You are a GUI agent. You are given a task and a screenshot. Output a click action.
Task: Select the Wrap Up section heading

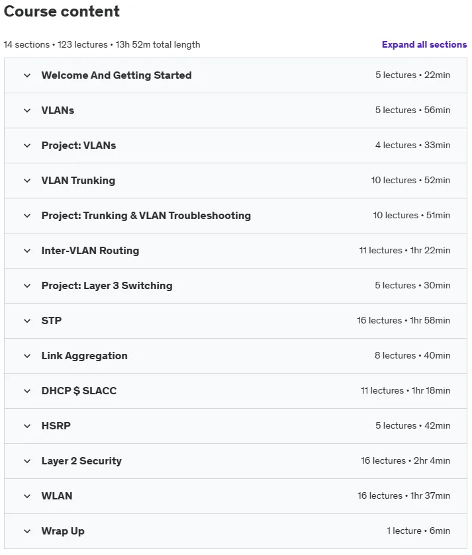click(63, 531)
